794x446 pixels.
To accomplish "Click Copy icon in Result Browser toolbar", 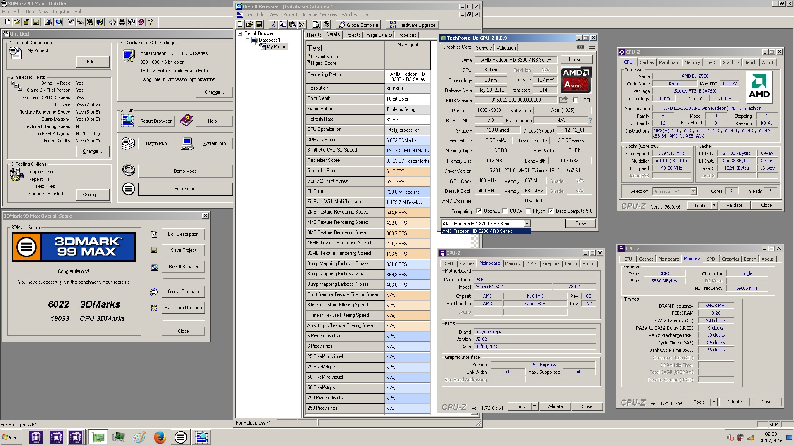I will click(x=283, y=25).
